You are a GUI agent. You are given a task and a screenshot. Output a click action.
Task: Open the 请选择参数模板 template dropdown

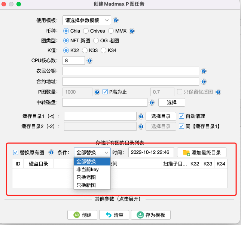coord(86,20)
